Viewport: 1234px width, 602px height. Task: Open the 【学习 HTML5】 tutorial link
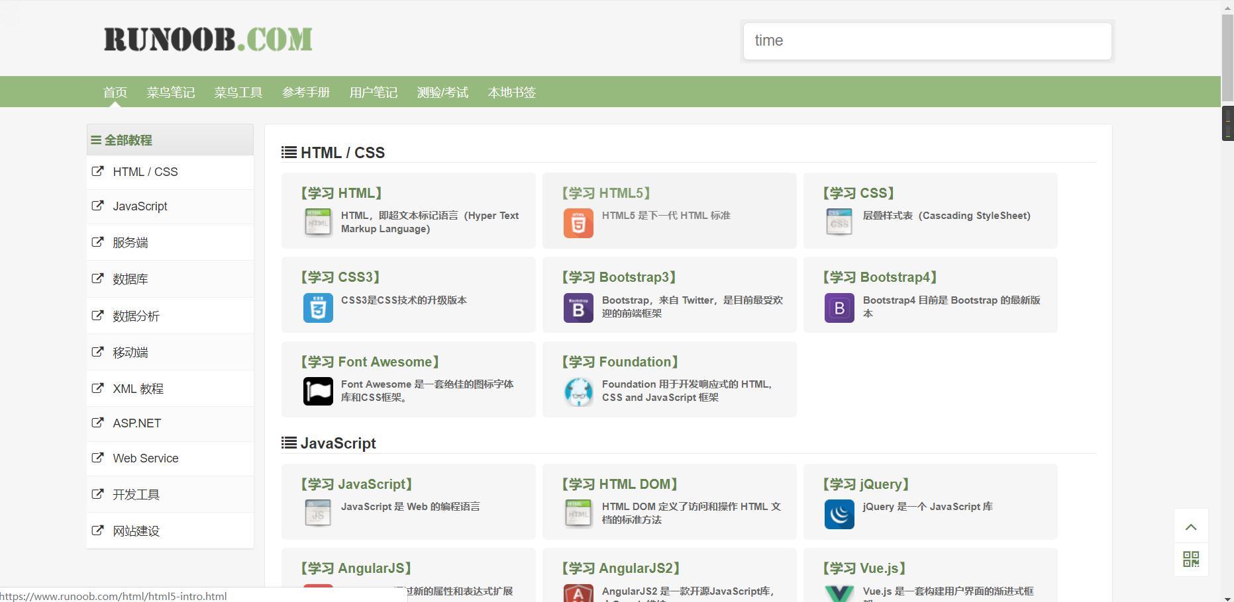point(605,193)
